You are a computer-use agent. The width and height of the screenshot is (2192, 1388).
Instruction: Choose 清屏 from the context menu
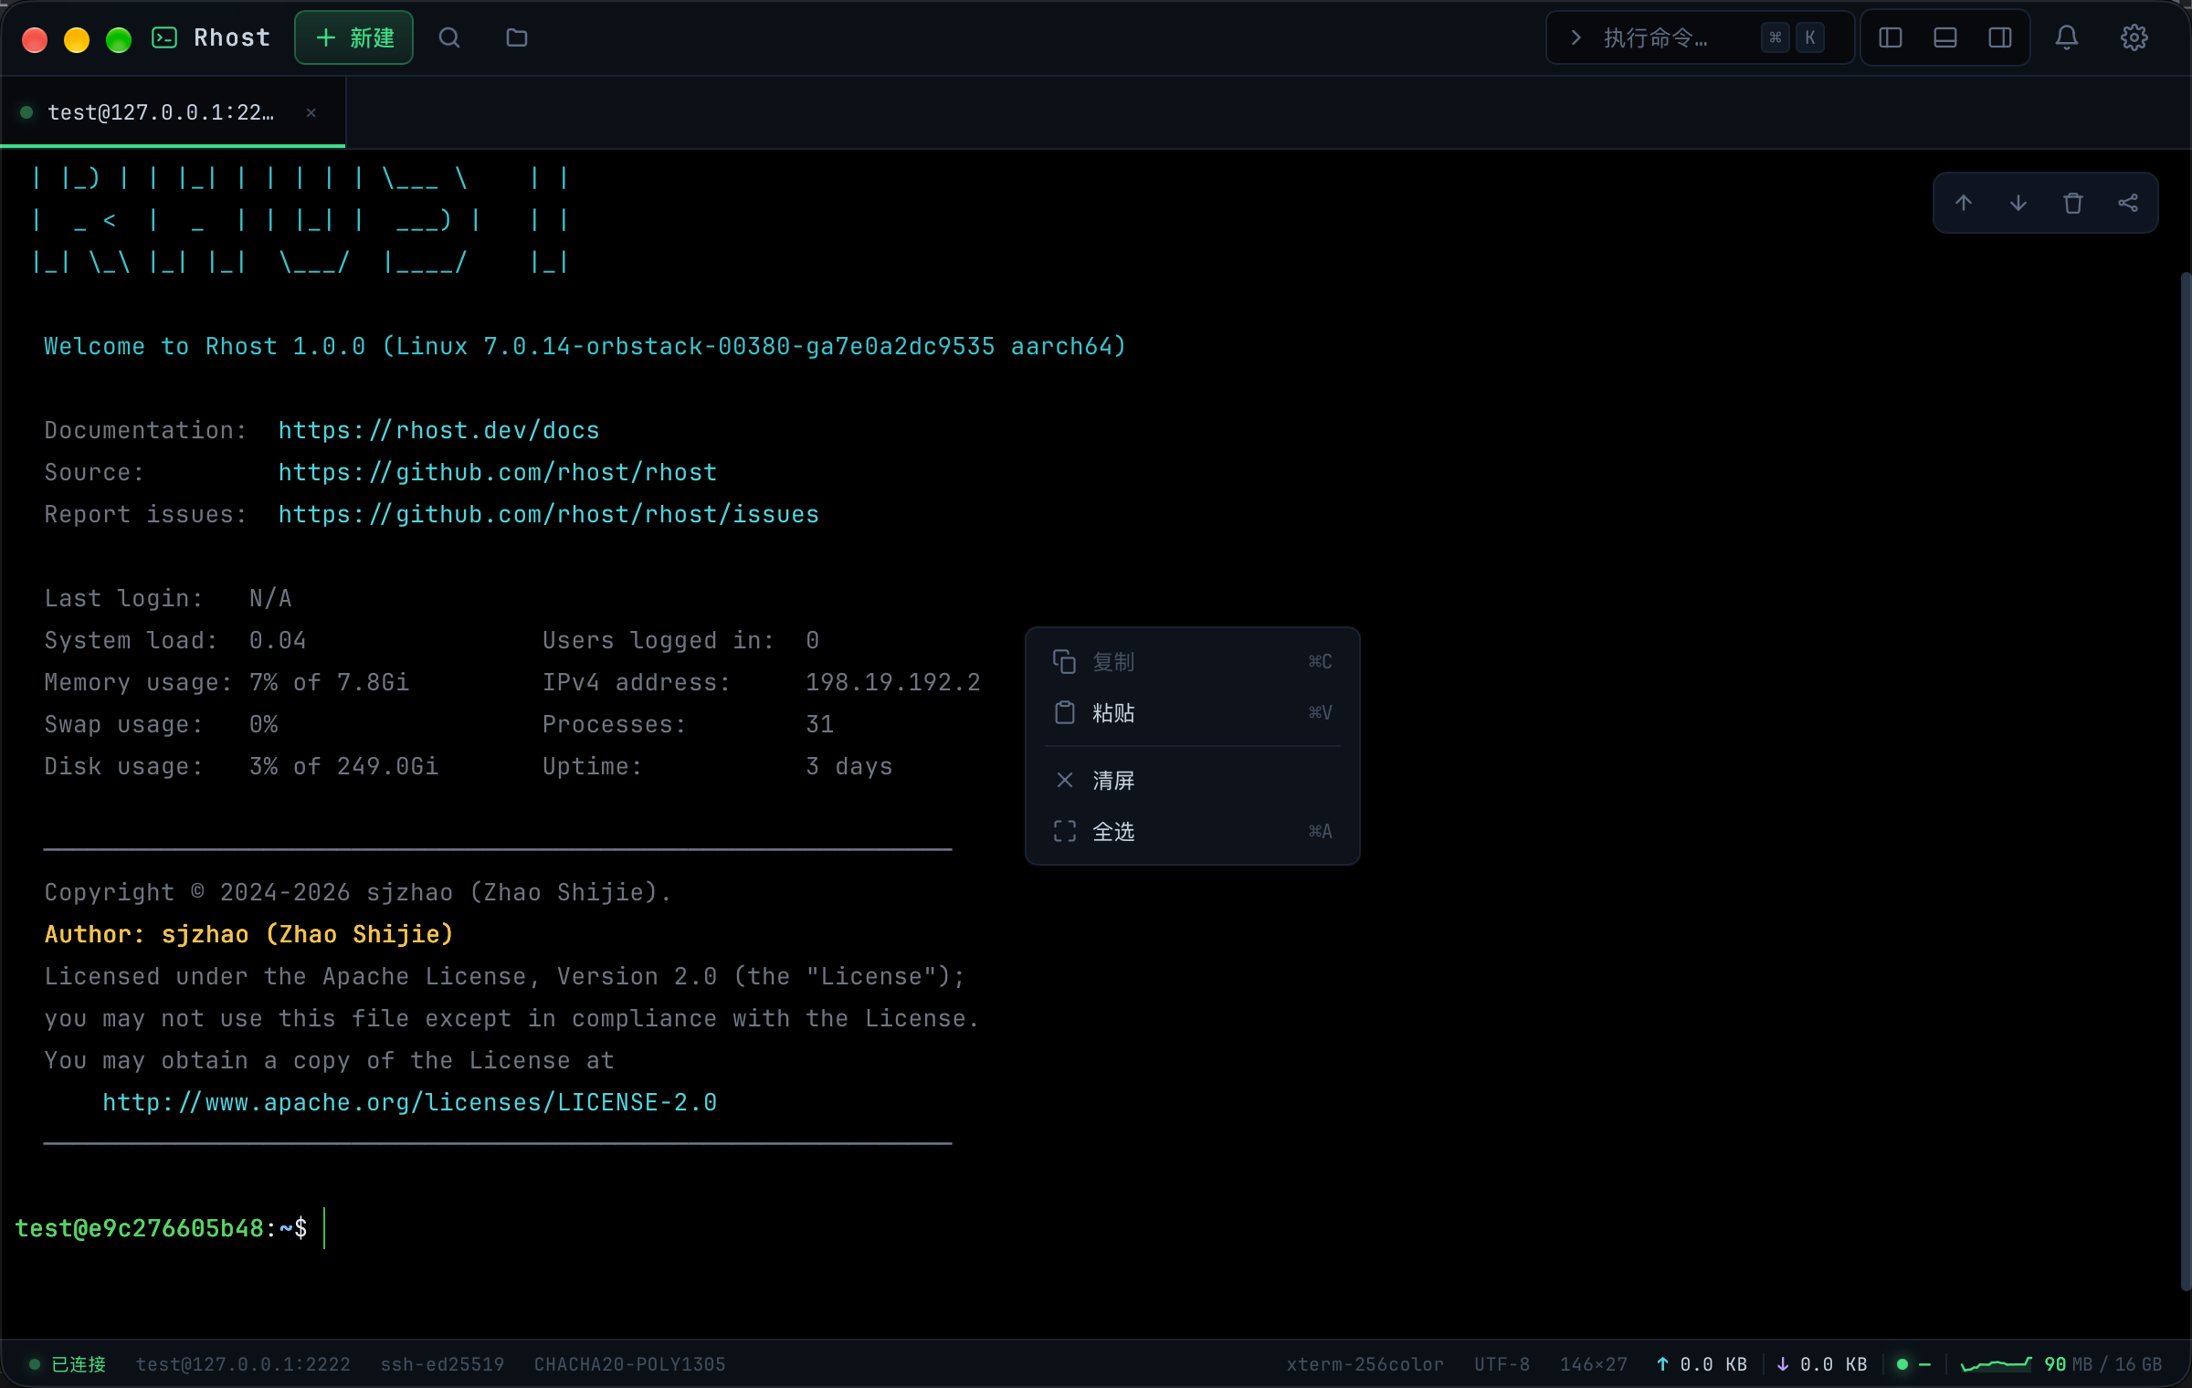1193,780
